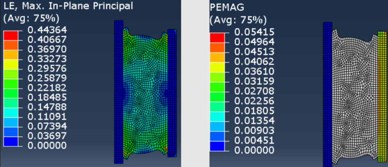Click the red swatch in the LE legend

point(11,35)
